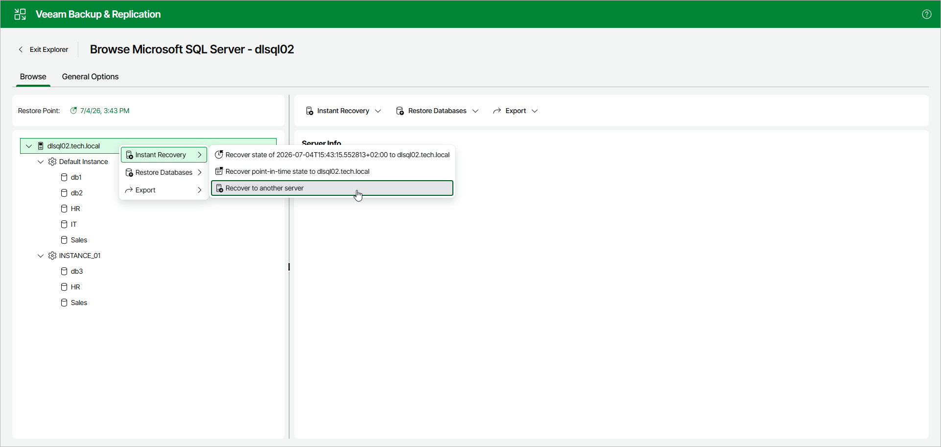The height and width of the screenshot is (447, 941).
Task: Click the toolbar Restore Databases icon
Action: click(x=400, y=111)
